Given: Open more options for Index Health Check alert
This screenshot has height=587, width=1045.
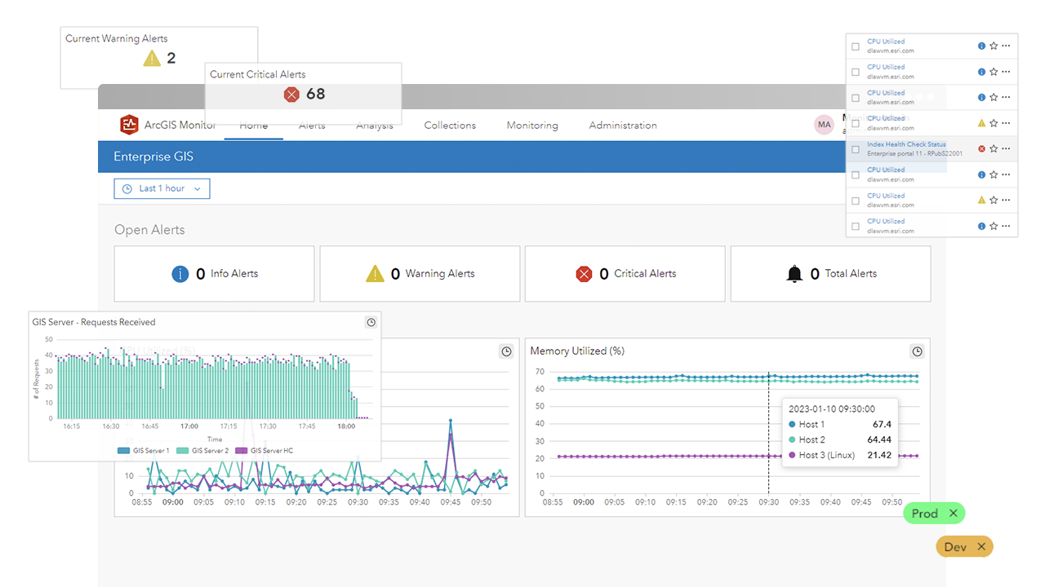Looking at the screenshot, I should (1006, 148).
